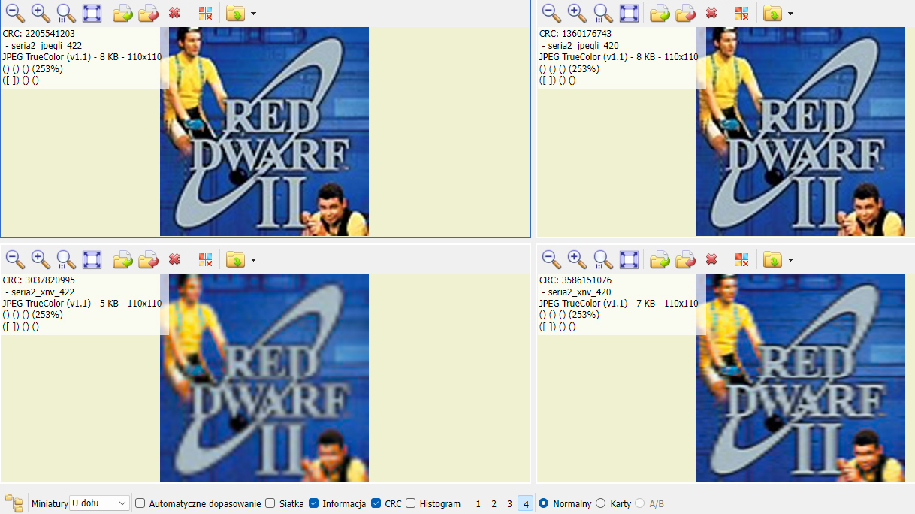
Task: Uncheck the CRC checkbox
Action: (376, 503)
